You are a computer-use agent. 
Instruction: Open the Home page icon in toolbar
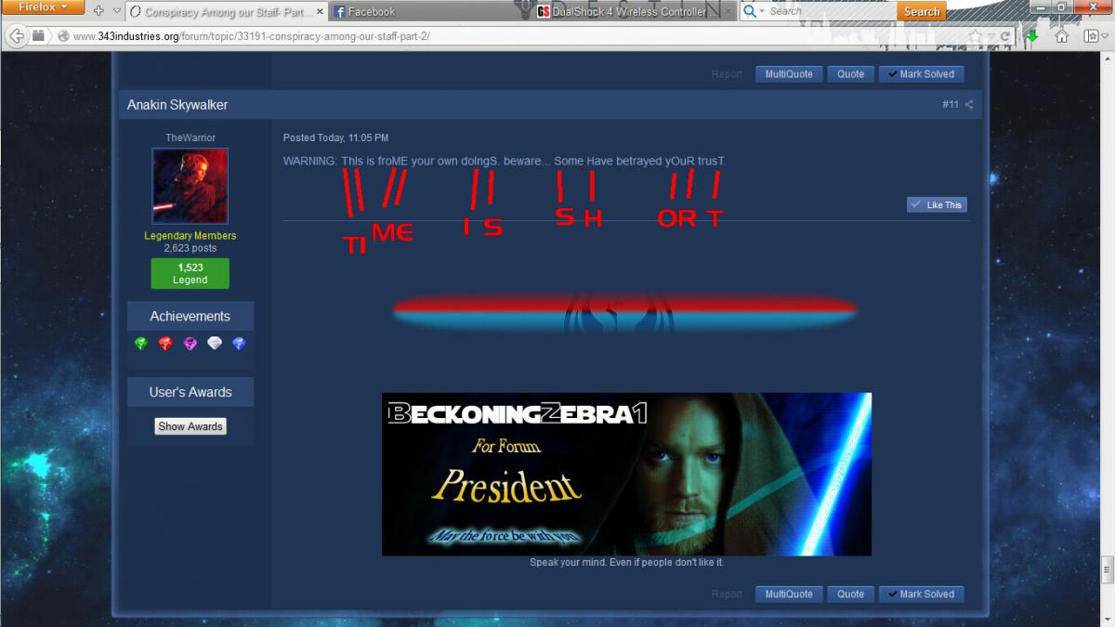tap(1061, 36)
